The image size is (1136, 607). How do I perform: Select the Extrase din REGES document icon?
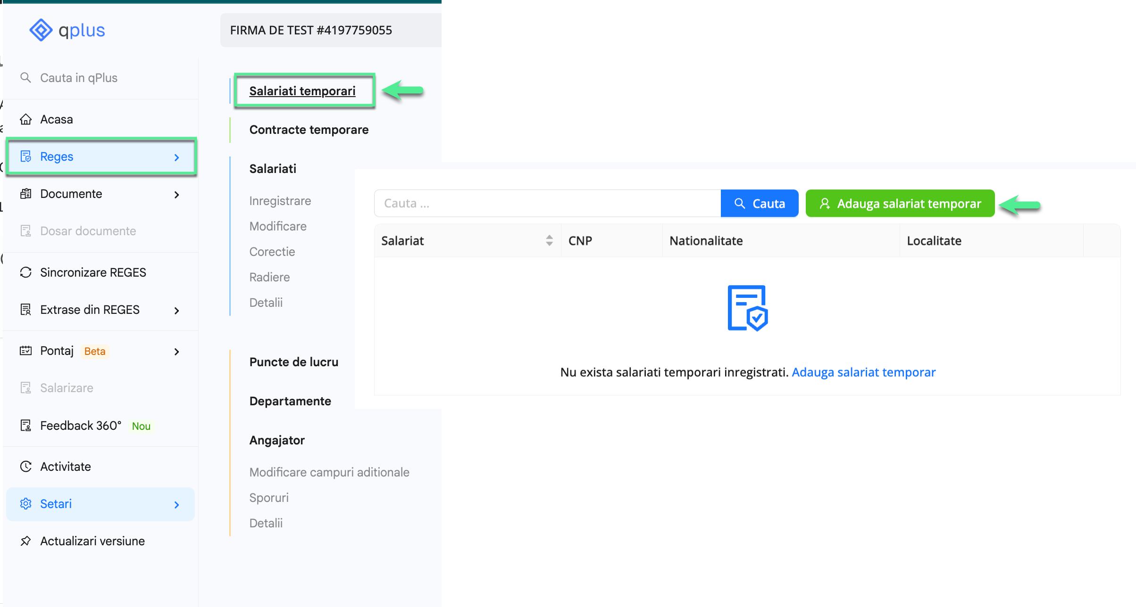point(26,310)
